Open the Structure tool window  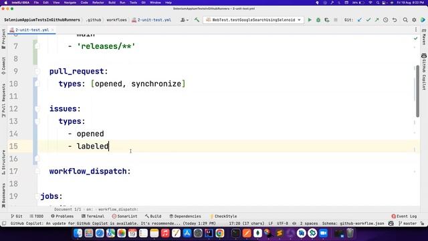(3, 162)
